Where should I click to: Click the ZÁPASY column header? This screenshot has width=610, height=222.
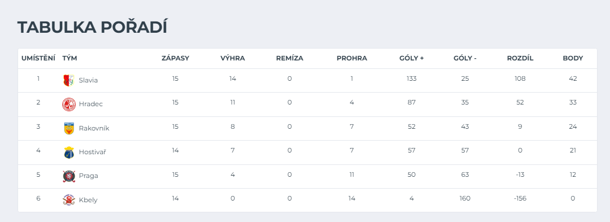175,59
